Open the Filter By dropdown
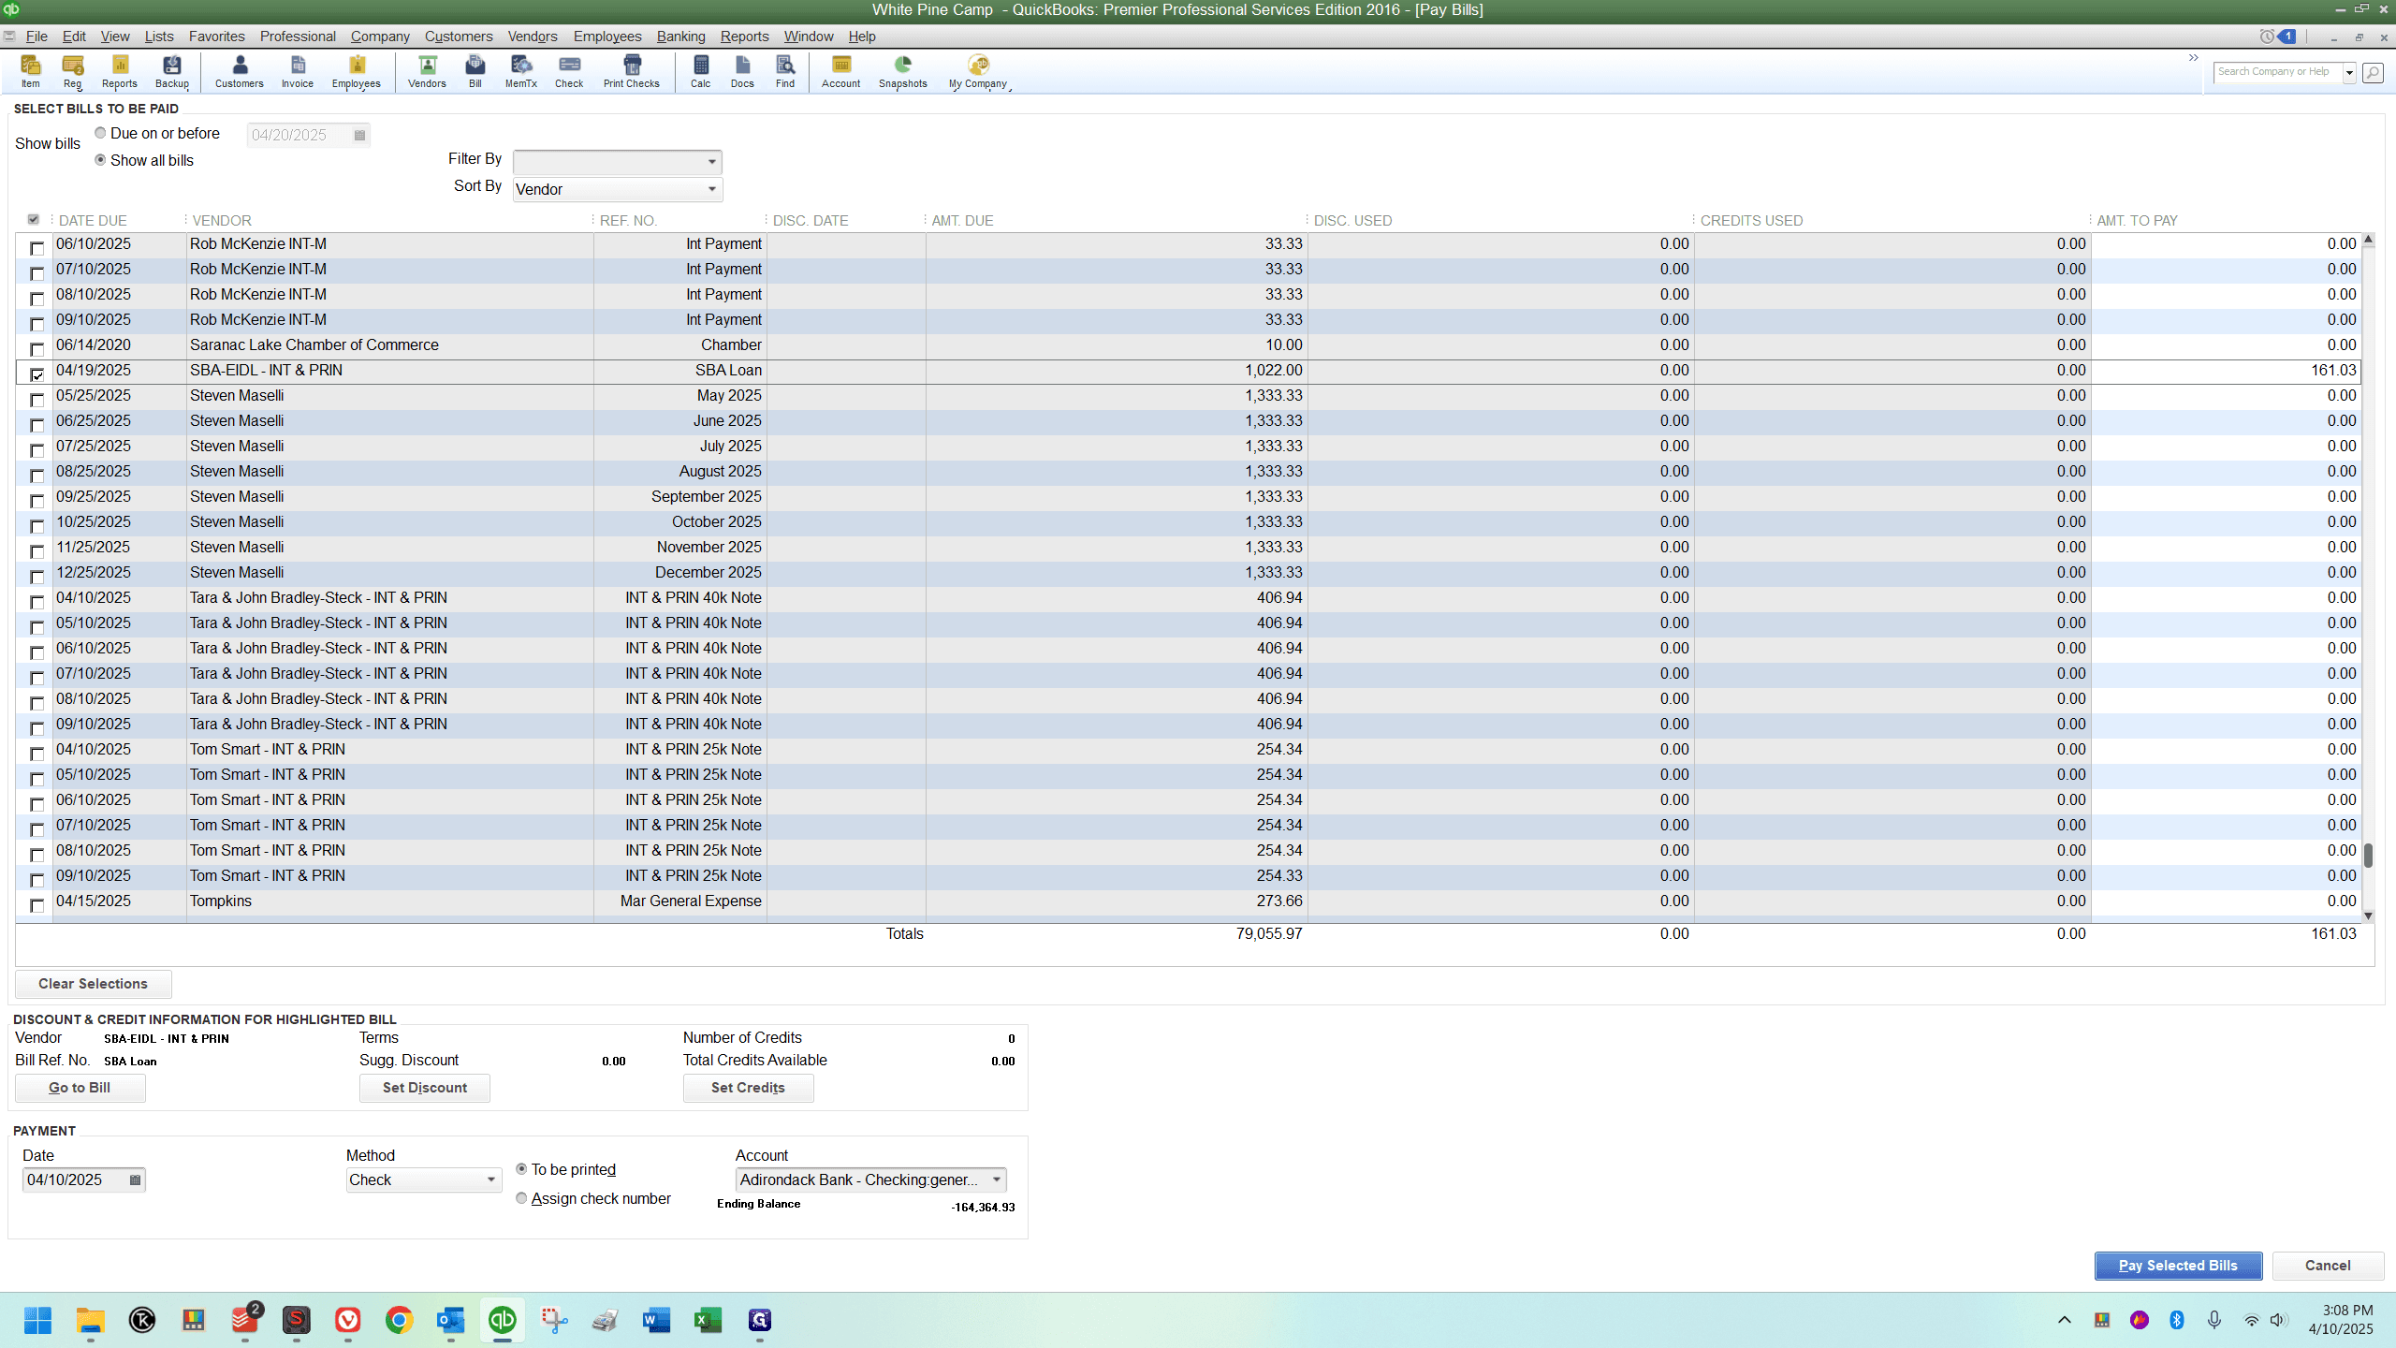The image size is (2396, 1348). pyautogui.click(x=618, y=161)
